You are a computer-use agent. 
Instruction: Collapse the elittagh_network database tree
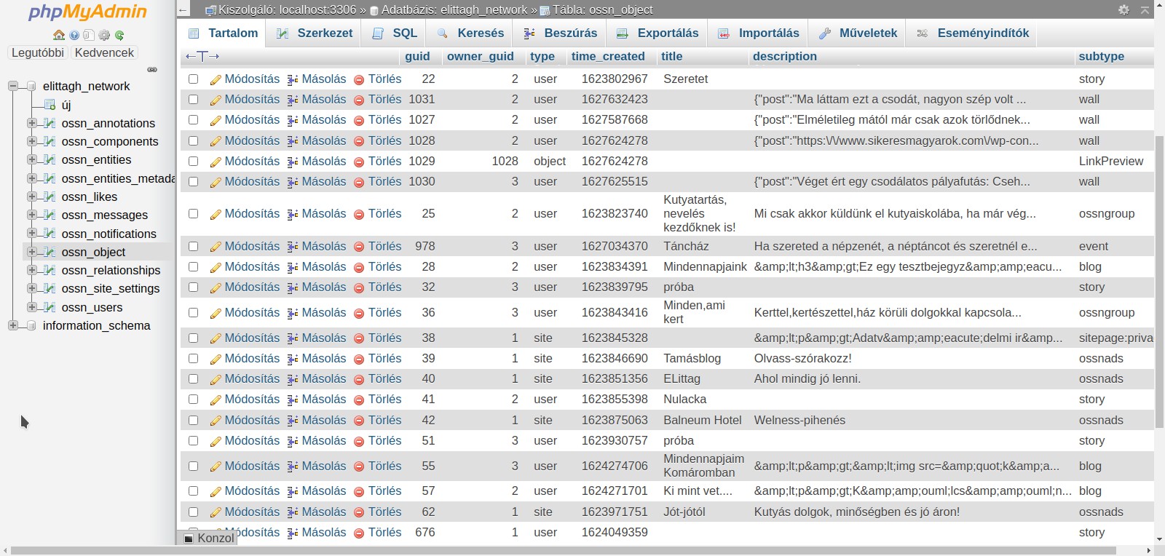pos(13,86)
